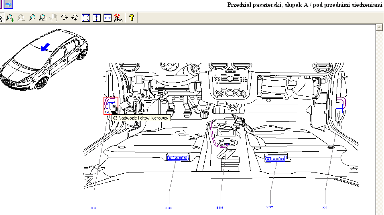Activate the pan hand tool
The width and height of the screenshot is (384, 215).
point(53,18)
